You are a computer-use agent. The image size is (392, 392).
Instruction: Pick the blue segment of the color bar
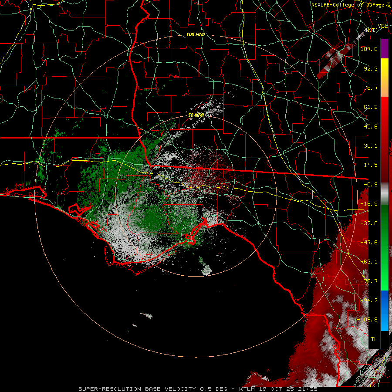click(385, 311)
